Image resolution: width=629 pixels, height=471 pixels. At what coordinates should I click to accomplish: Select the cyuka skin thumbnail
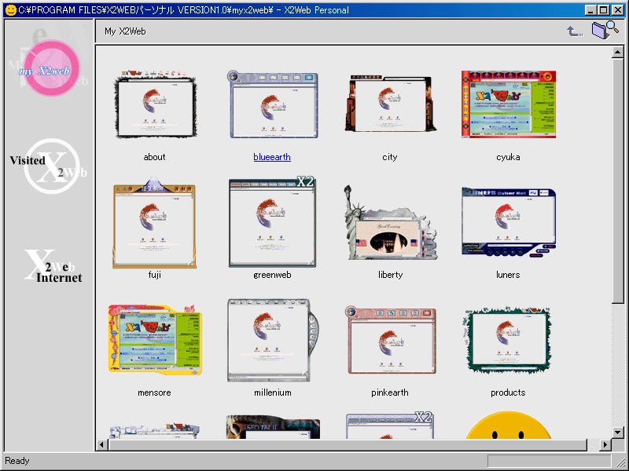click(x=508, y=104)
